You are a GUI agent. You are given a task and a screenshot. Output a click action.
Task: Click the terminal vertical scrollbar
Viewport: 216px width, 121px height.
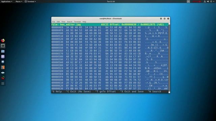tap(169, 58)
